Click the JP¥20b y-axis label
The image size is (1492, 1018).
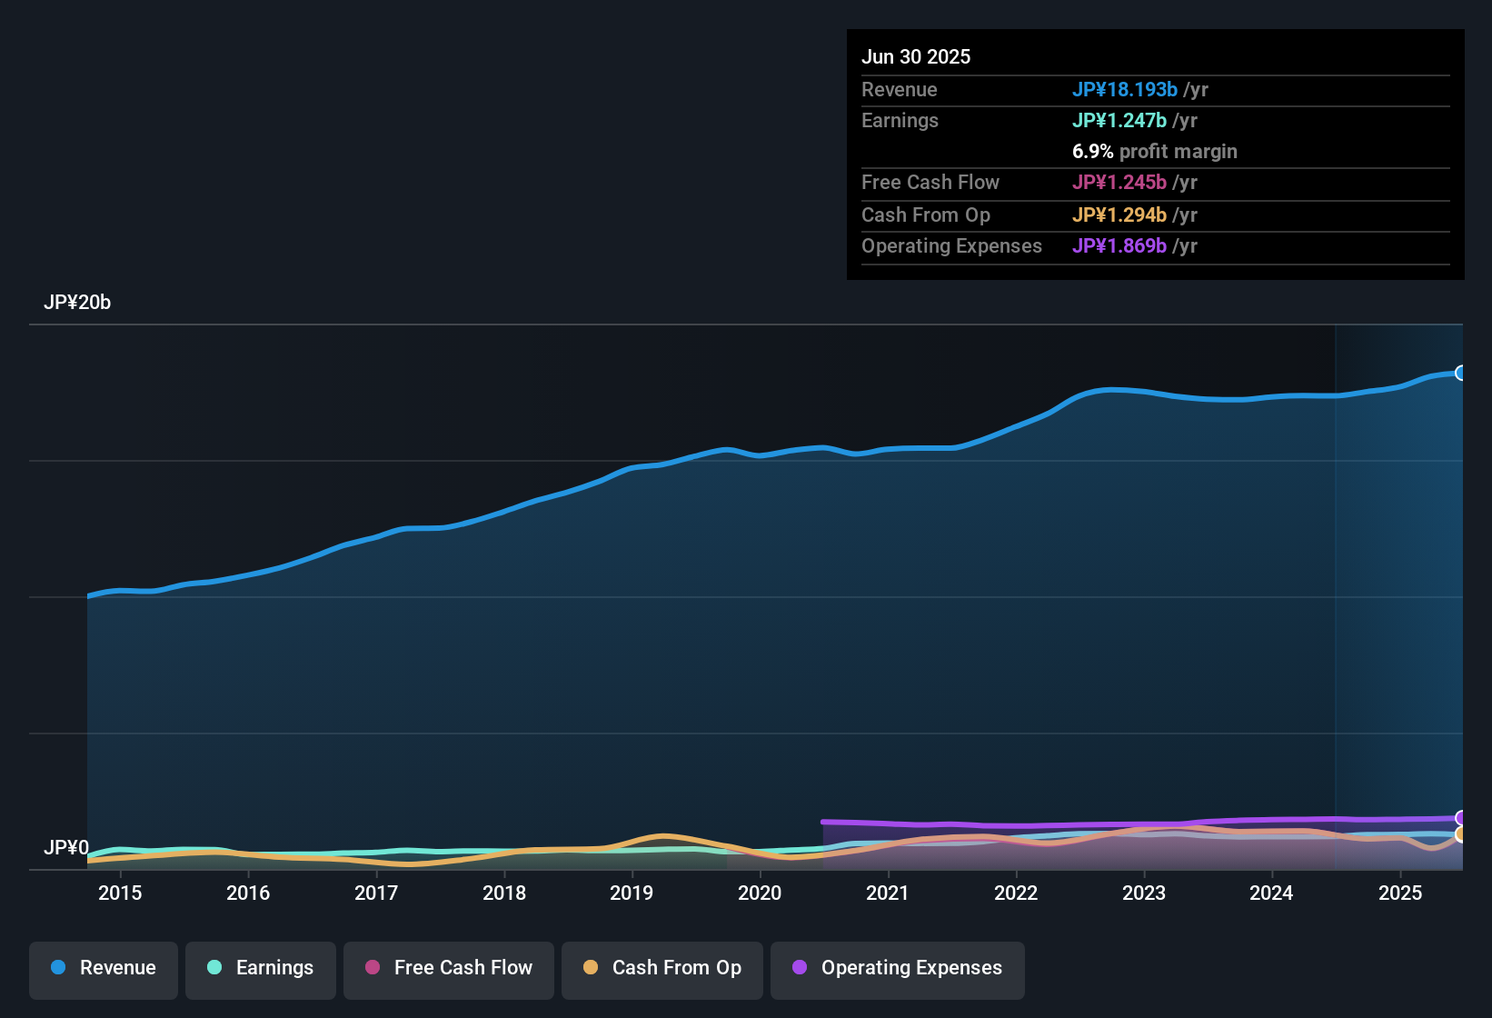click(77, 303)
